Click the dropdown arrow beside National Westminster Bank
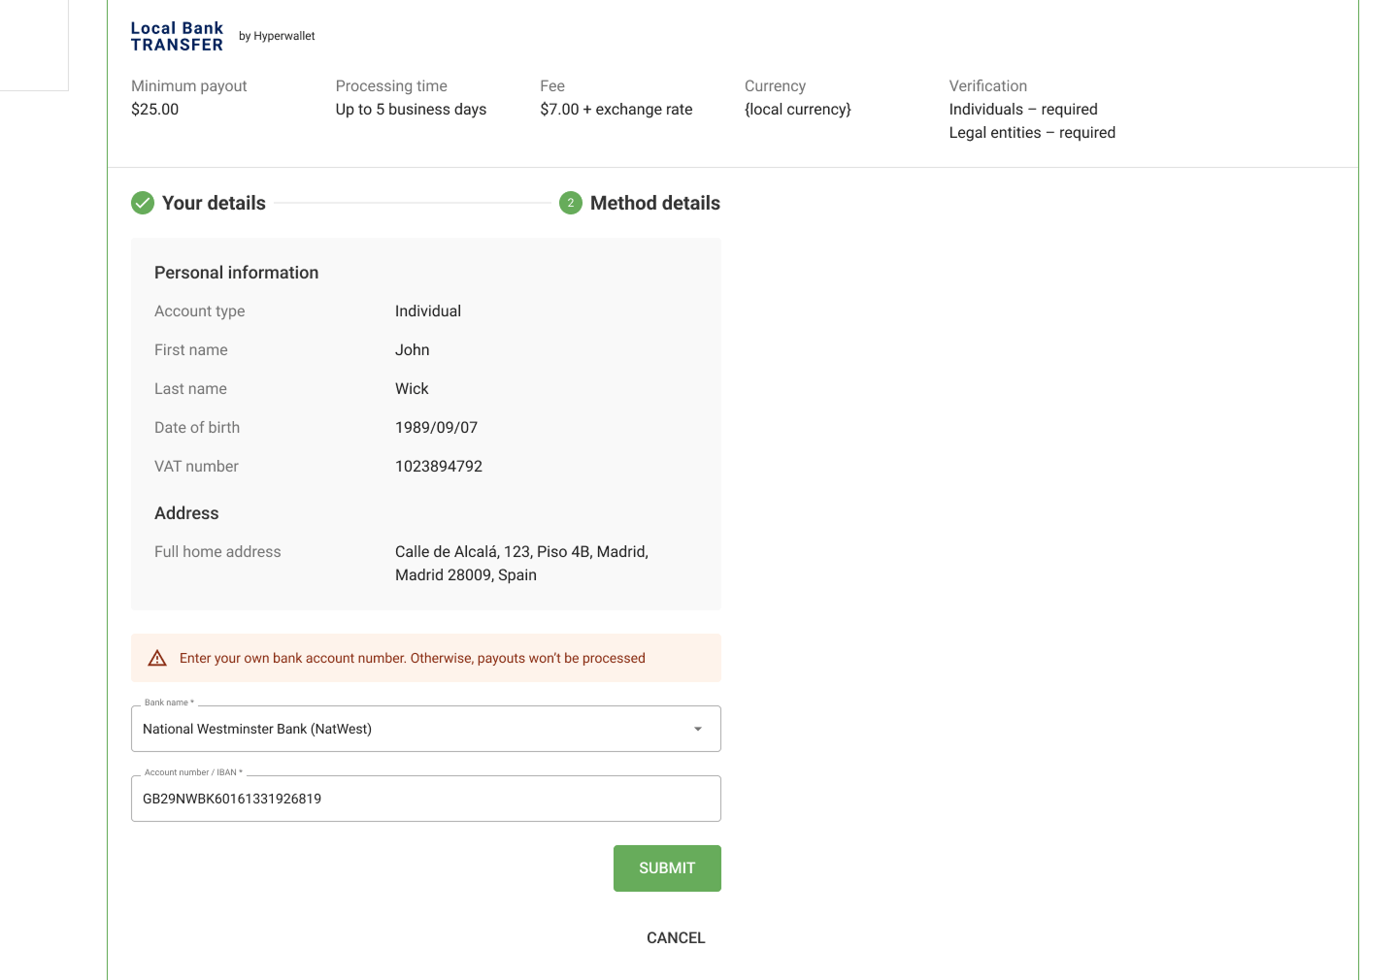Image resolution: width=1398 pixels, height=980 pixels. click(x=697, y=728)
